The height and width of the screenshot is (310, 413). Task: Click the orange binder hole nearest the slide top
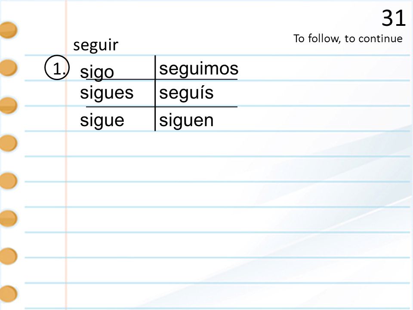[x=8, y=30]
